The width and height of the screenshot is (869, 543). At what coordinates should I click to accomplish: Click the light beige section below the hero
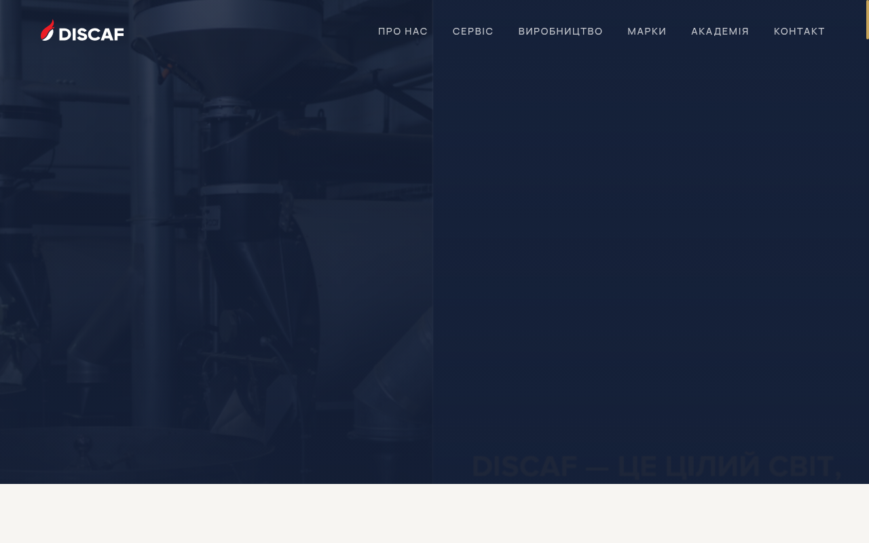pos(434,514)
